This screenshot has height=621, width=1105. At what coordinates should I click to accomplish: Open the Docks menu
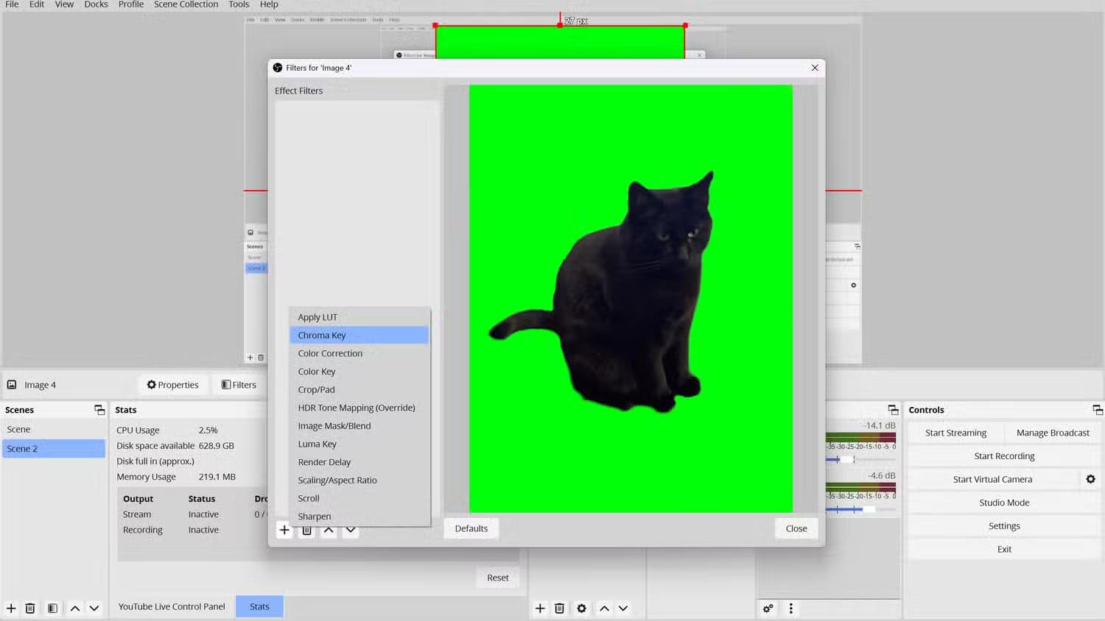pyautogui.click(x=96, y=4)
